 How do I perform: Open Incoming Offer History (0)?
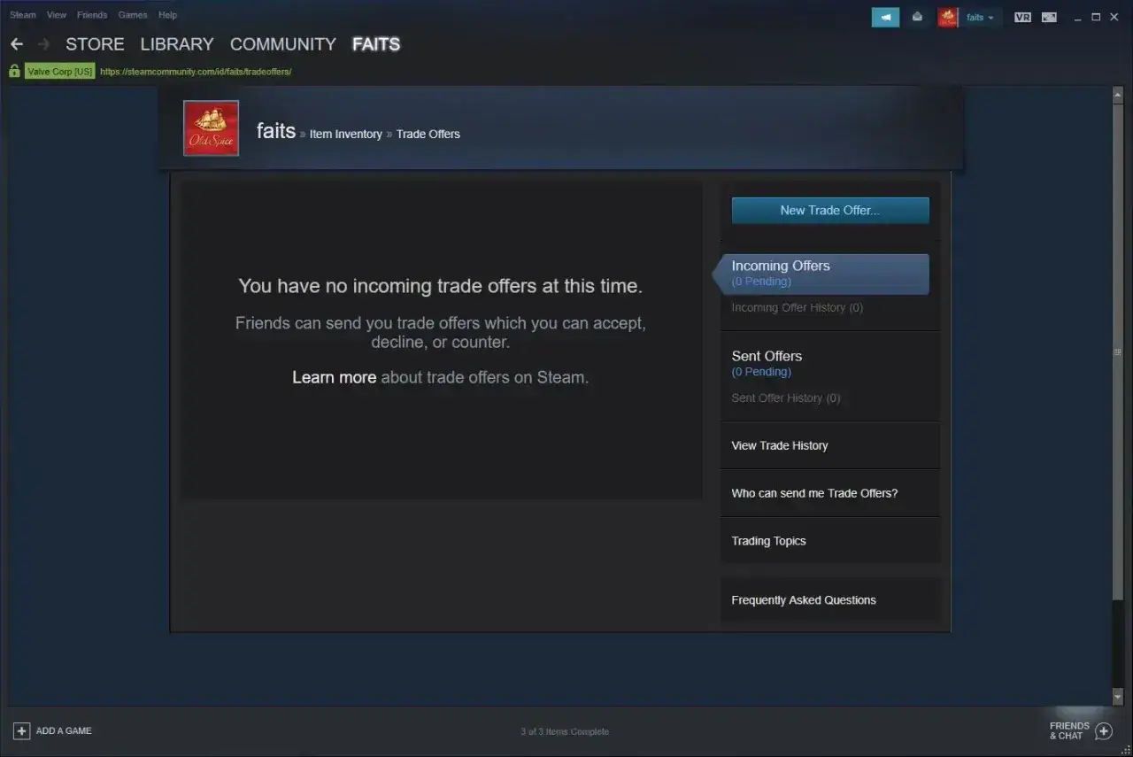[x=798, y=308]
